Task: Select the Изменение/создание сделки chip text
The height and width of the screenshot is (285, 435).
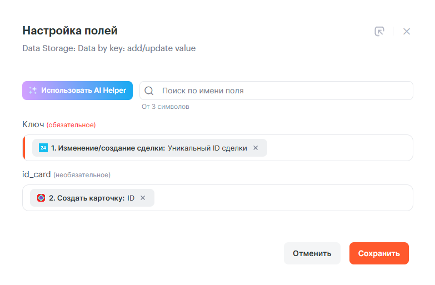Action: coord(108,148)
